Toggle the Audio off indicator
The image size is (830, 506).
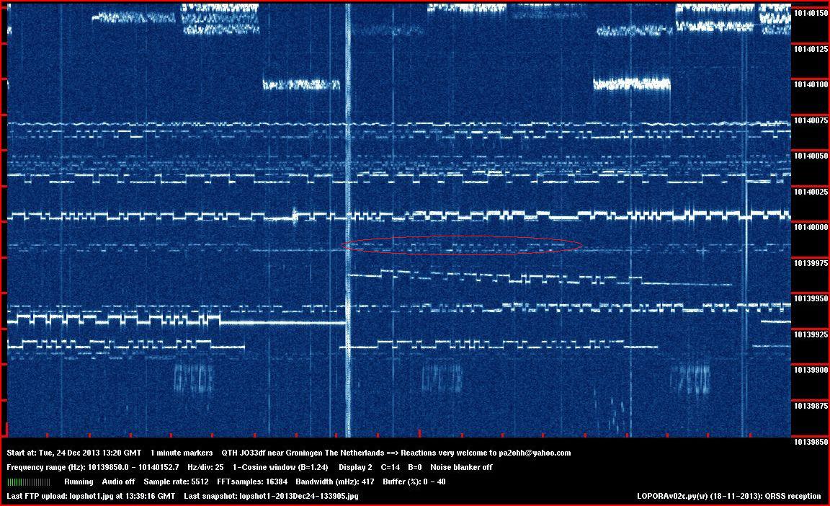[x=118, y=481]
